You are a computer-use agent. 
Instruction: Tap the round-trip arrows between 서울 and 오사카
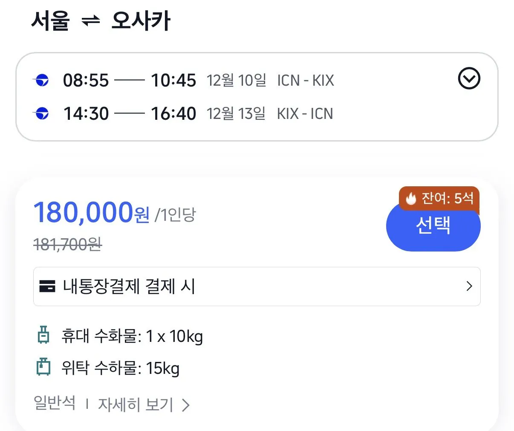(90, 21)
